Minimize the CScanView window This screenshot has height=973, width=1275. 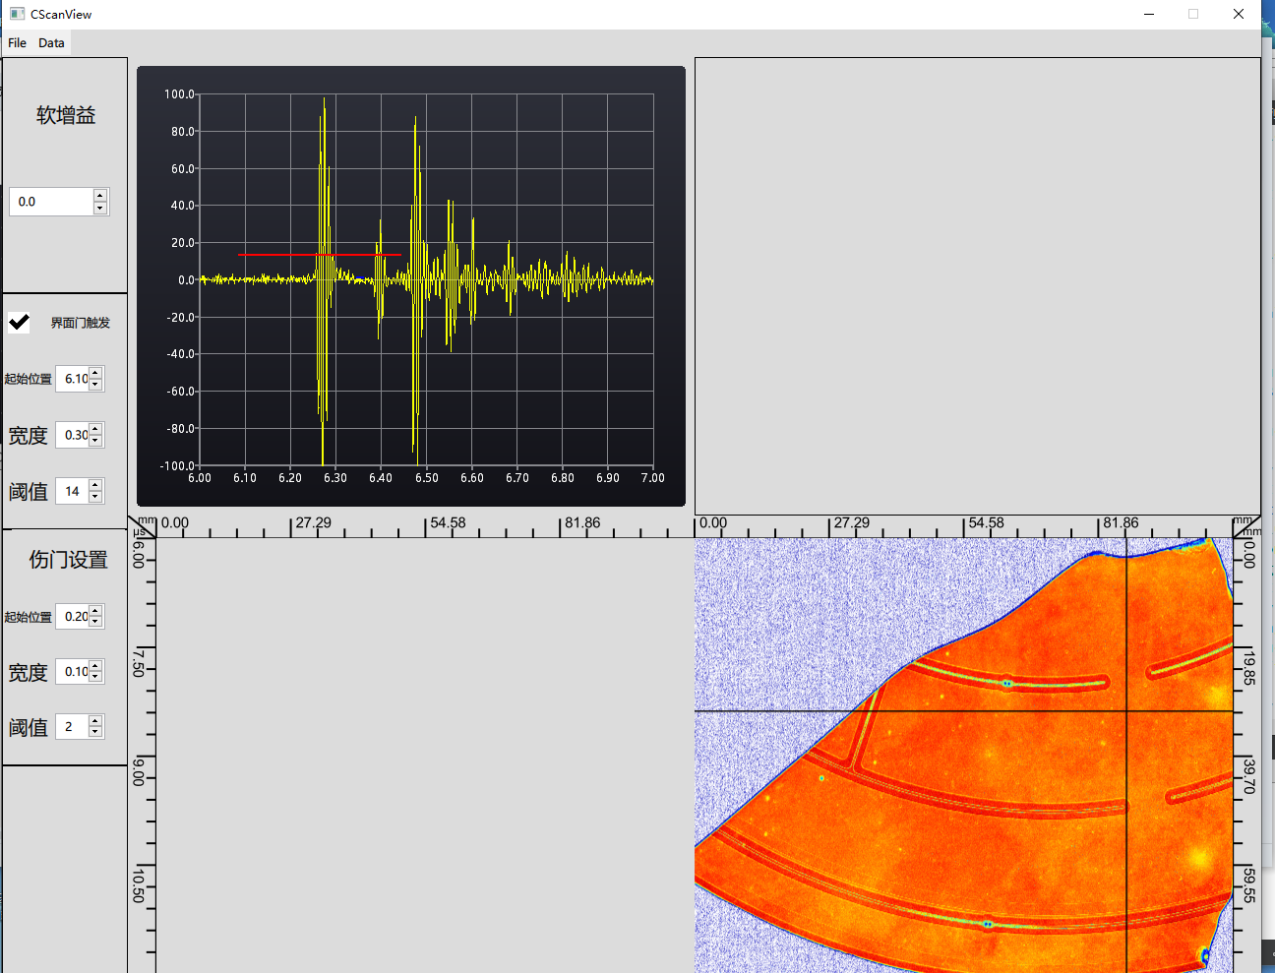pyautogui.click(x=1149, y=14)
